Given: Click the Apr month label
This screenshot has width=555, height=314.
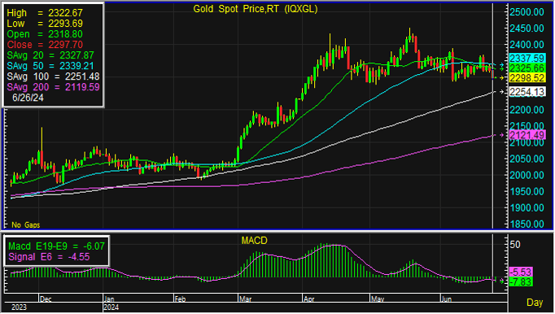Looking at the screenshot, I should [x=309, y=299].
